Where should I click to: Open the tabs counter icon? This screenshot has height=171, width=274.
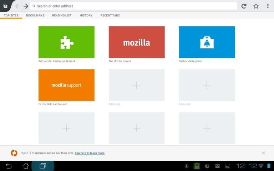point(5,6)
